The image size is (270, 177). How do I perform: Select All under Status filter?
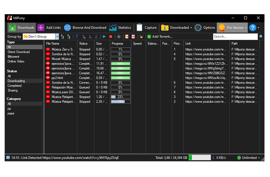9,76
